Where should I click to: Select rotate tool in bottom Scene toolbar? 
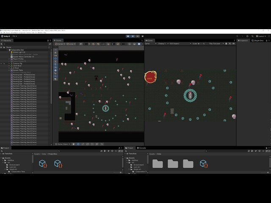click(x=83, y=144)
